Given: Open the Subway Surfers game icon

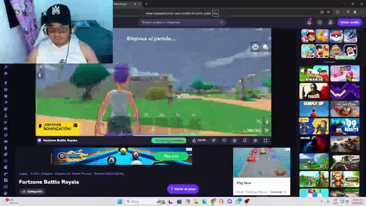Looking at the screenshot, I should click(308, 36).
